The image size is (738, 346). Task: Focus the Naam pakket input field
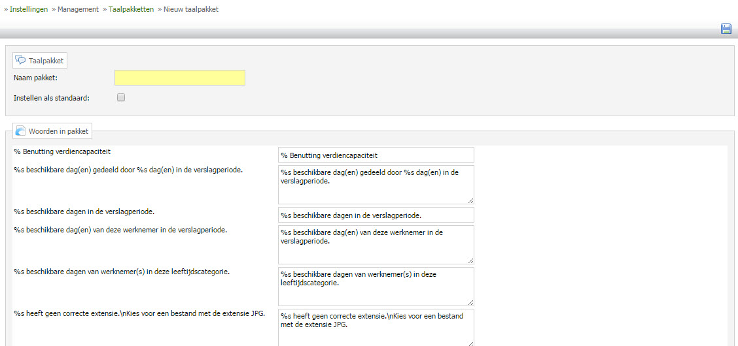[180, 78]
